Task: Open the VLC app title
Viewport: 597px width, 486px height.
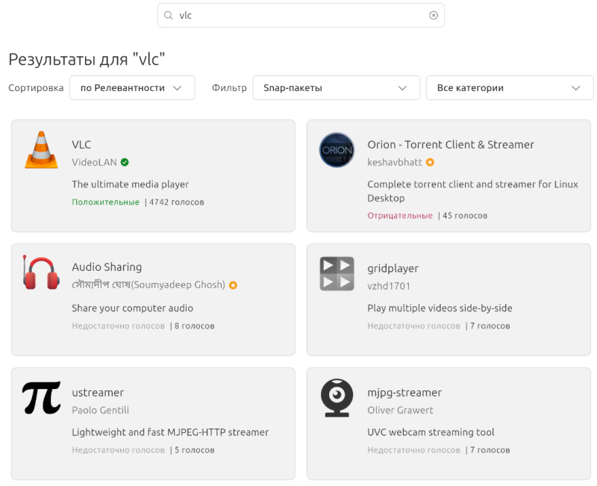Action: [x=81, y=144]
